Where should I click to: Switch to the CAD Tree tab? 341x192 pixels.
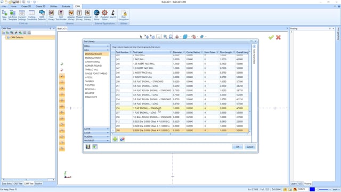coord(18,183)
